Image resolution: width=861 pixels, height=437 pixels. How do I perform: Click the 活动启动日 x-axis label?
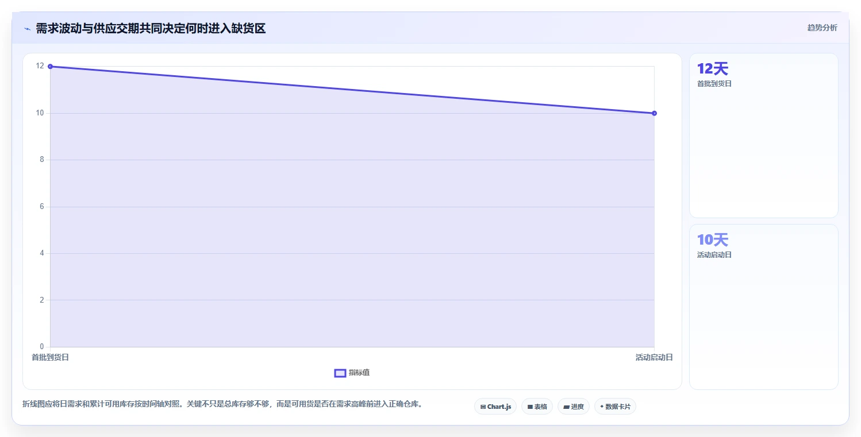(654, 357)
